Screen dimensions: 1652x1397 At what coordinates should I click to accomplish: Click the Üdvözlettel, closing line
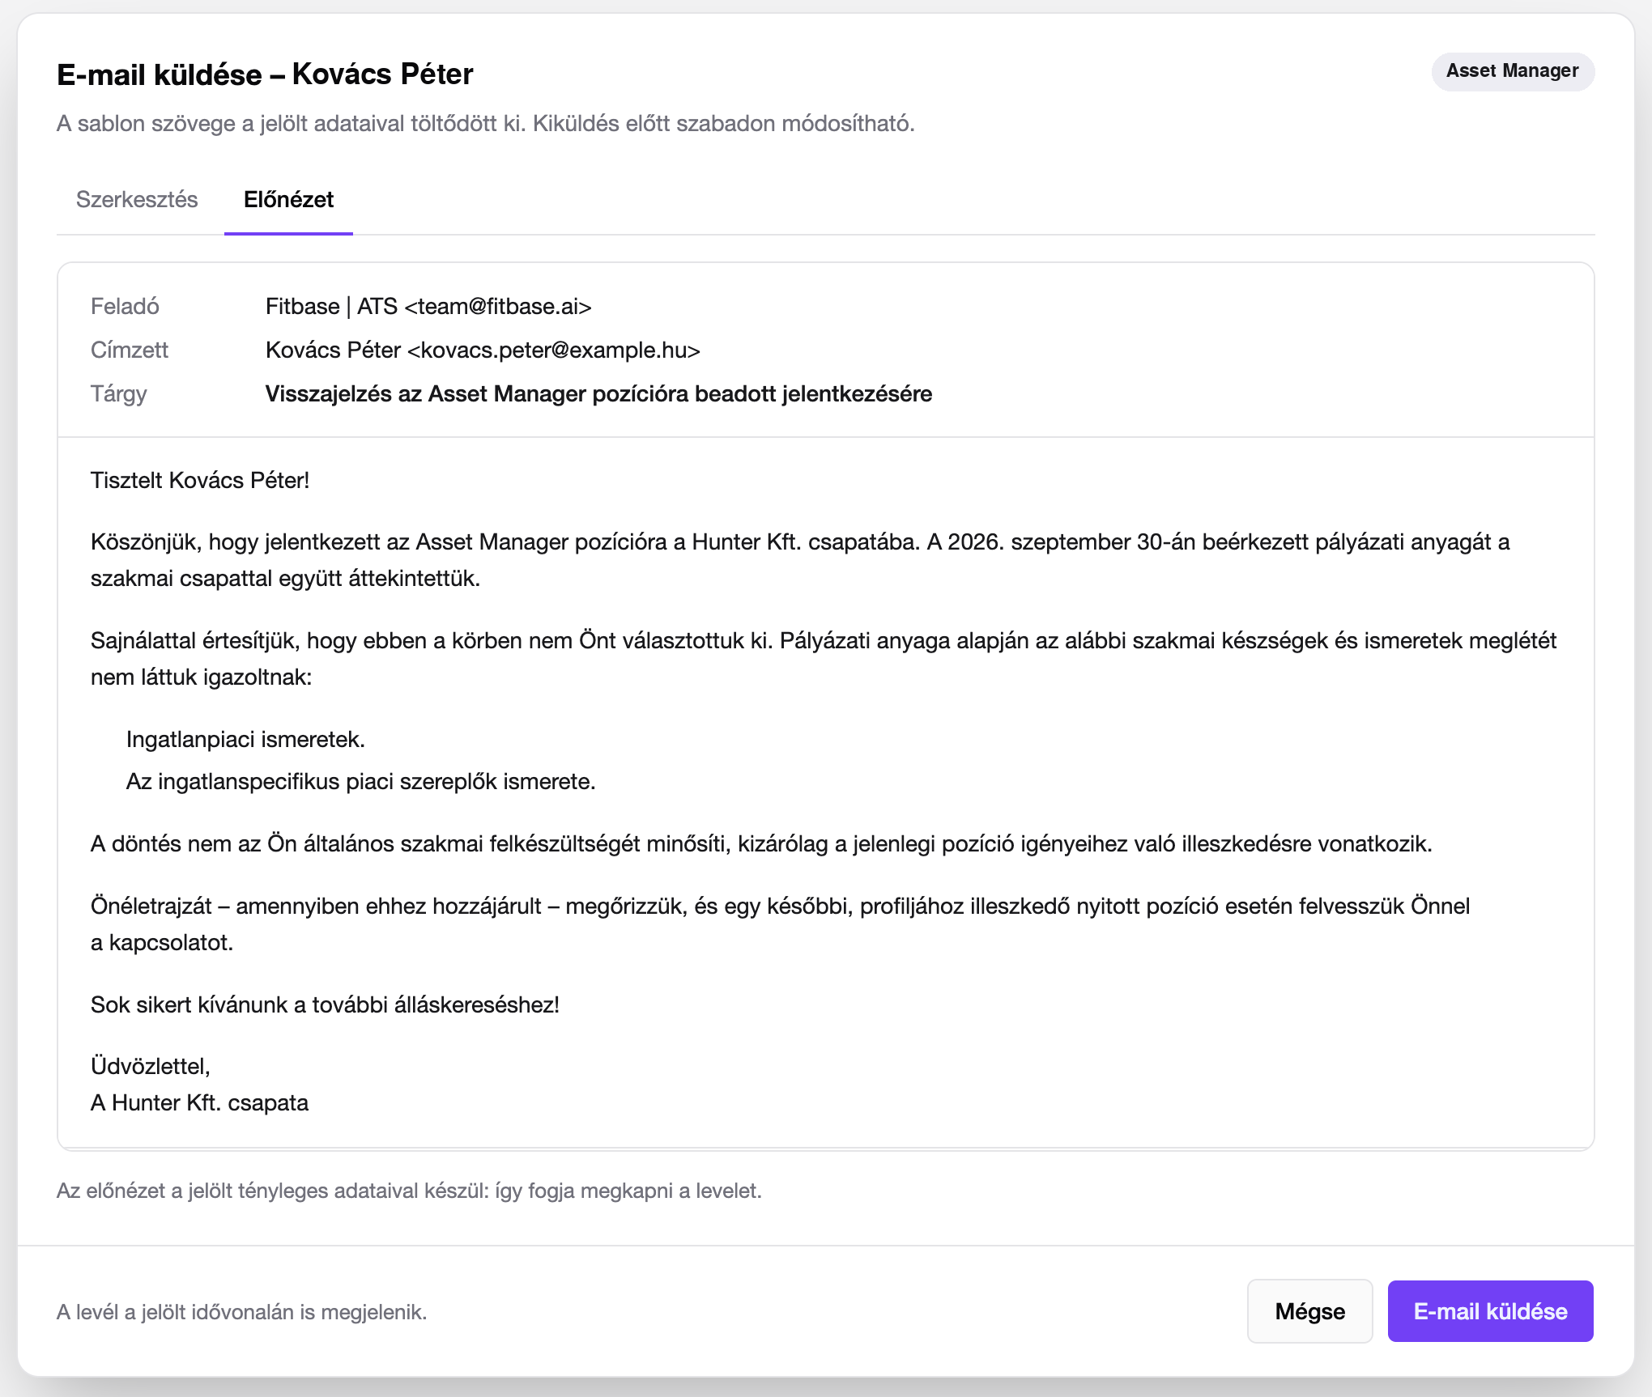pos(150,1067)
